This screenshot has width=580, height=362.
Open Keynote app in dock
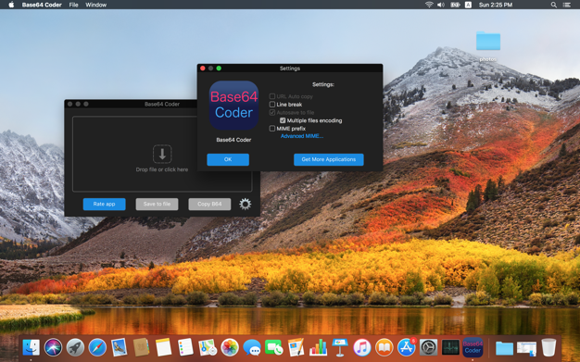coord(340,347)
